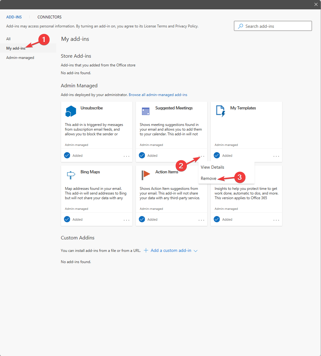Open more options on Action Items card
The height and width of the screenshot is (356, 321).
click(202, 220)
